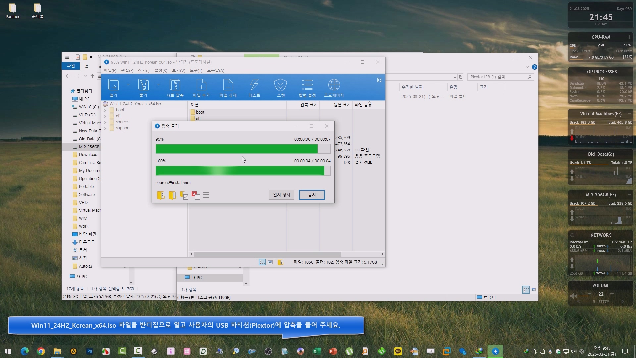The image size is (636, 358).
Task: Switch to details view icon in Bandizip status bar
Action: coord(262,262)
